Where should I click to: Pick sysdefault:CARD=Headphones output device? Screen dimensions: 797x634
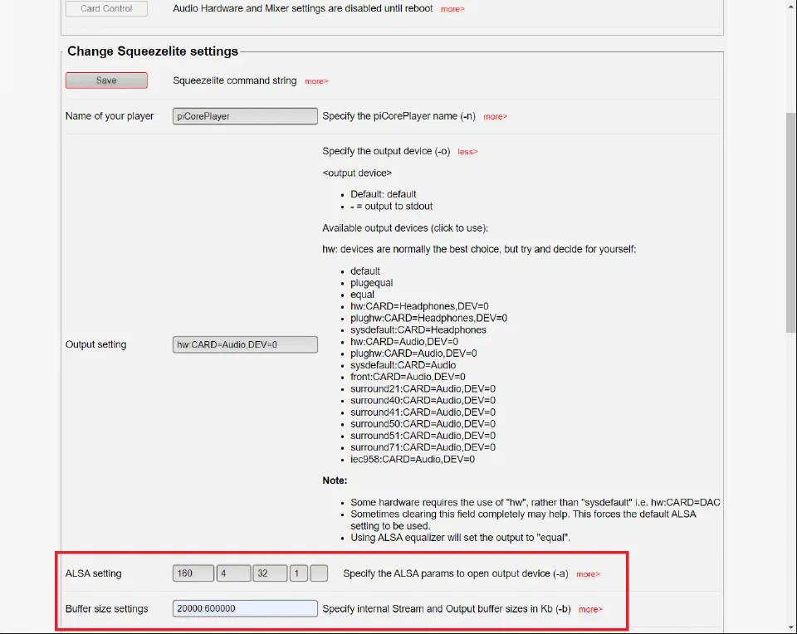[418, 329]
